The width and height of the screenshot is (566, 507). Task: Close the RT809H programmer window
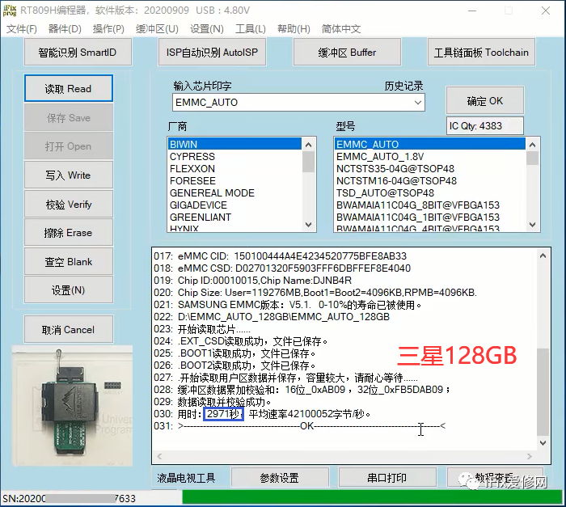[546, 11]
